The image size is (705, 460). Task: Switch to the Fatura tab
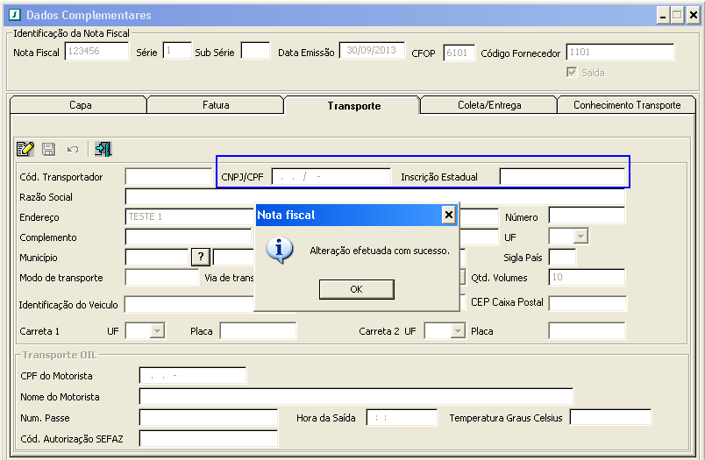click(216, 105)
